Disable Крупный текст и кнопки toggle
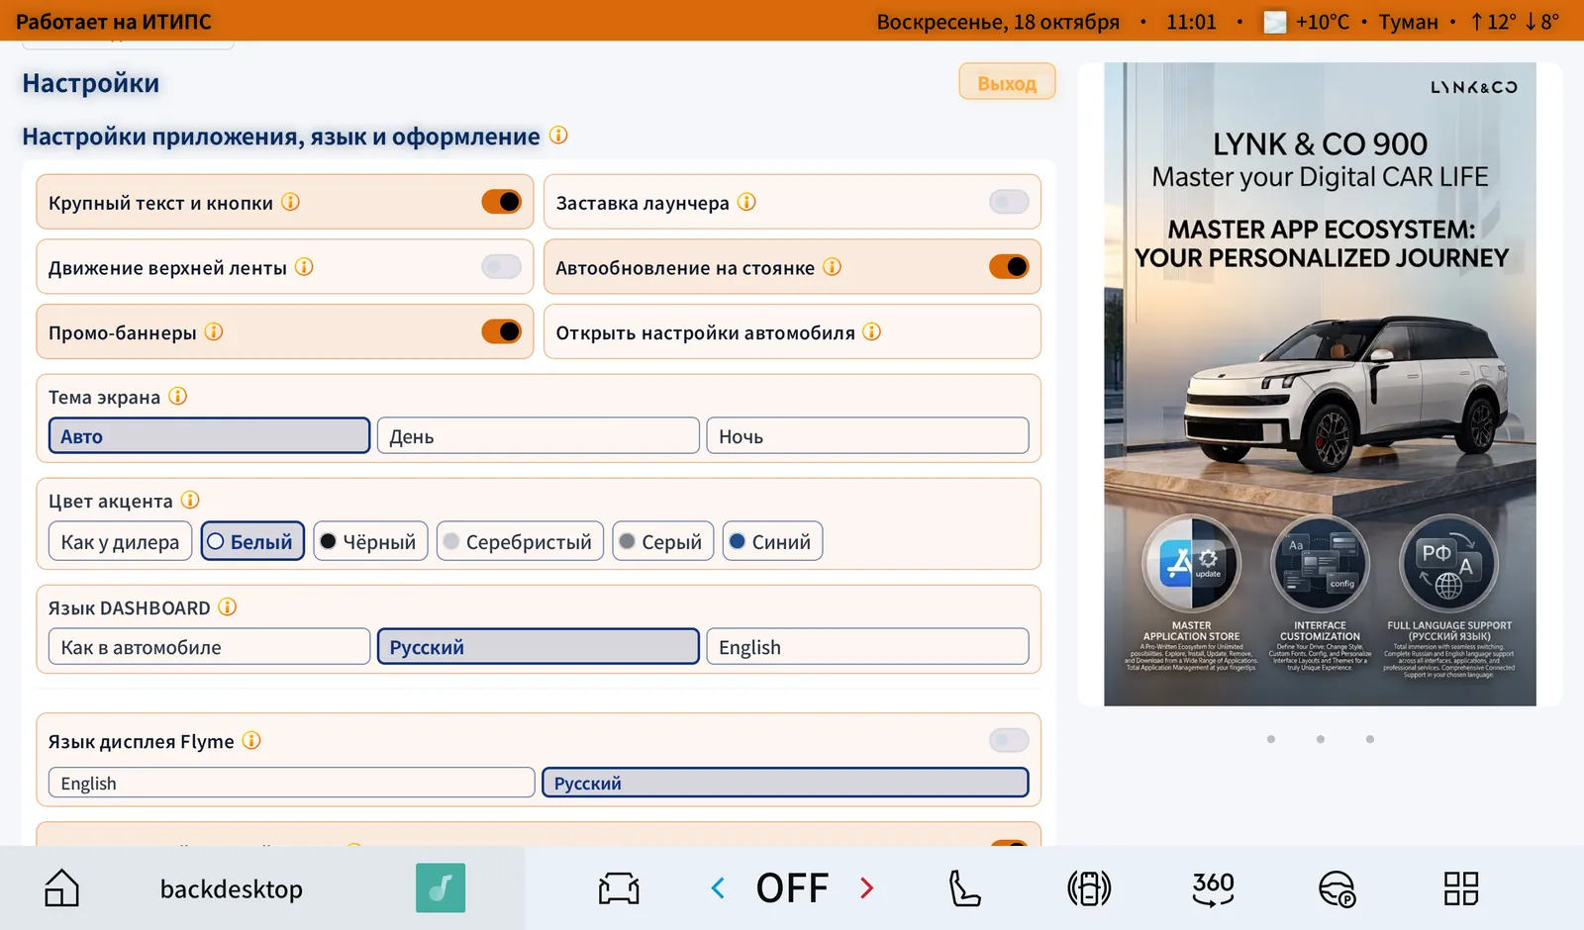 [502, 202]
